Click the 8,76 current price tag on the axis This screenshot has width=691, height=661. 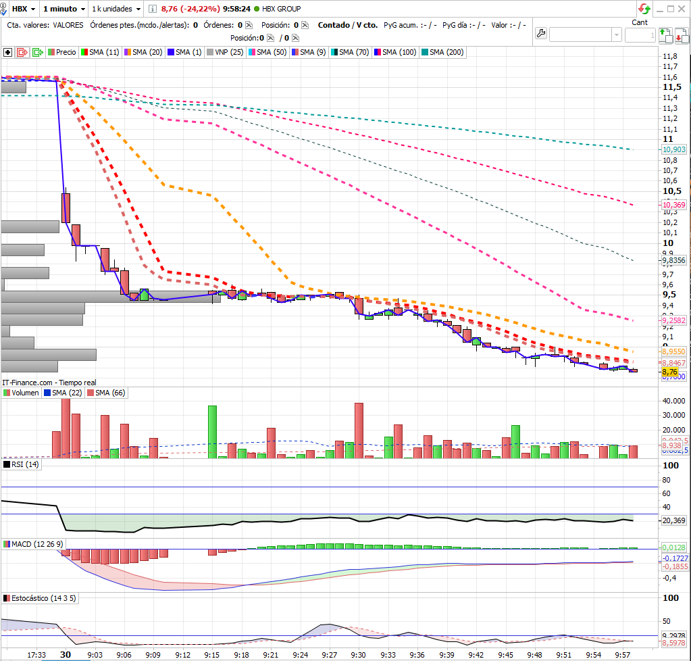[x=670, y=372]
